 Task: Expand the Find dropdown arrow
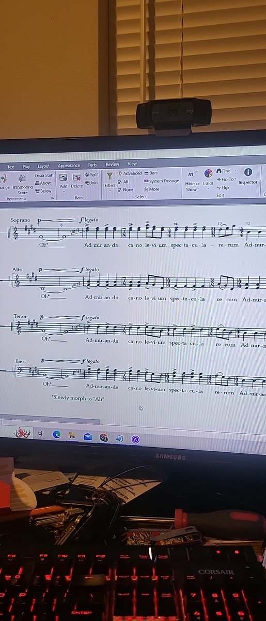click(x=236, y=171)
